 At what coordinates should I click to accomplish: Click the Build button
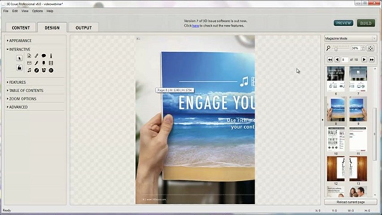(x=366, y=23)
